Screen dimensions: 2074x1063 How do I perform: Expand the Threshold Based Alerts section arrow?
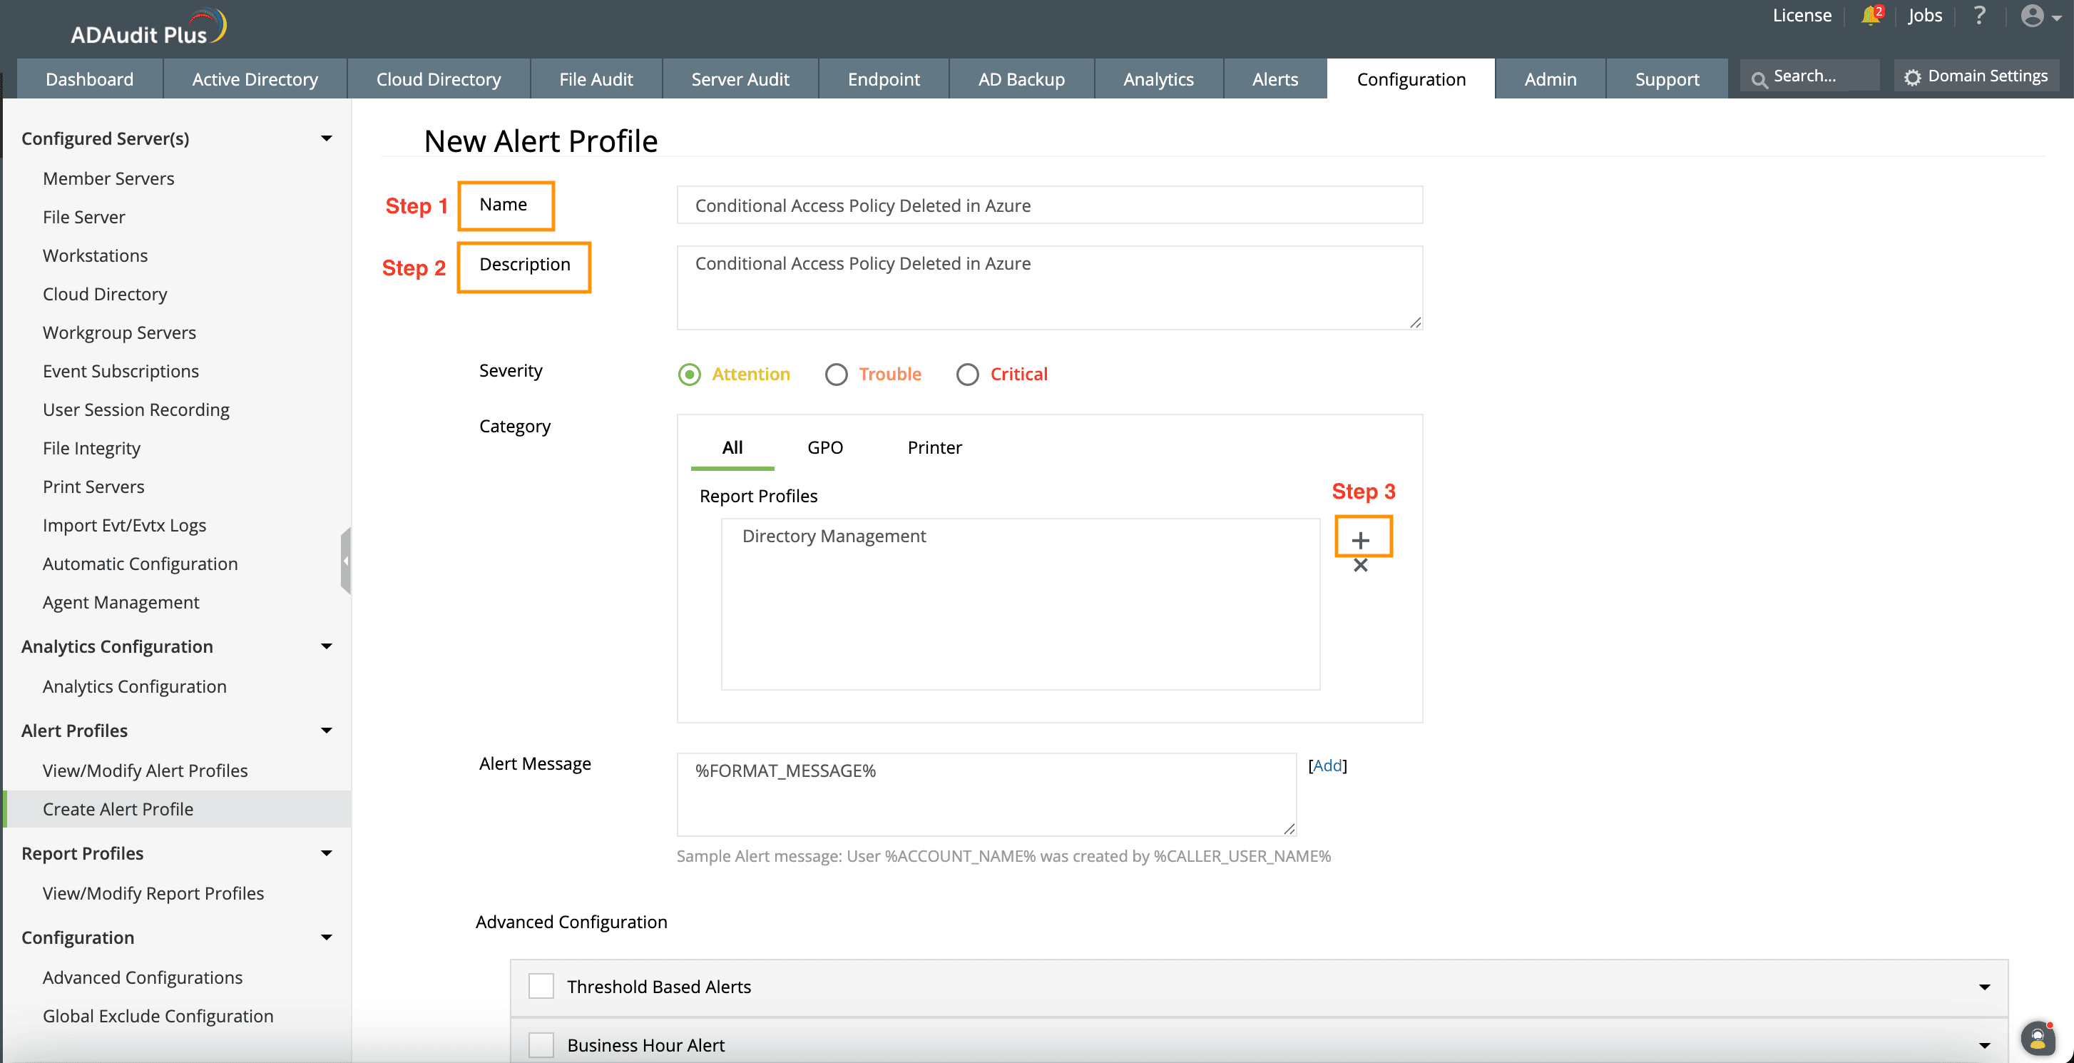coord(1984,987)
